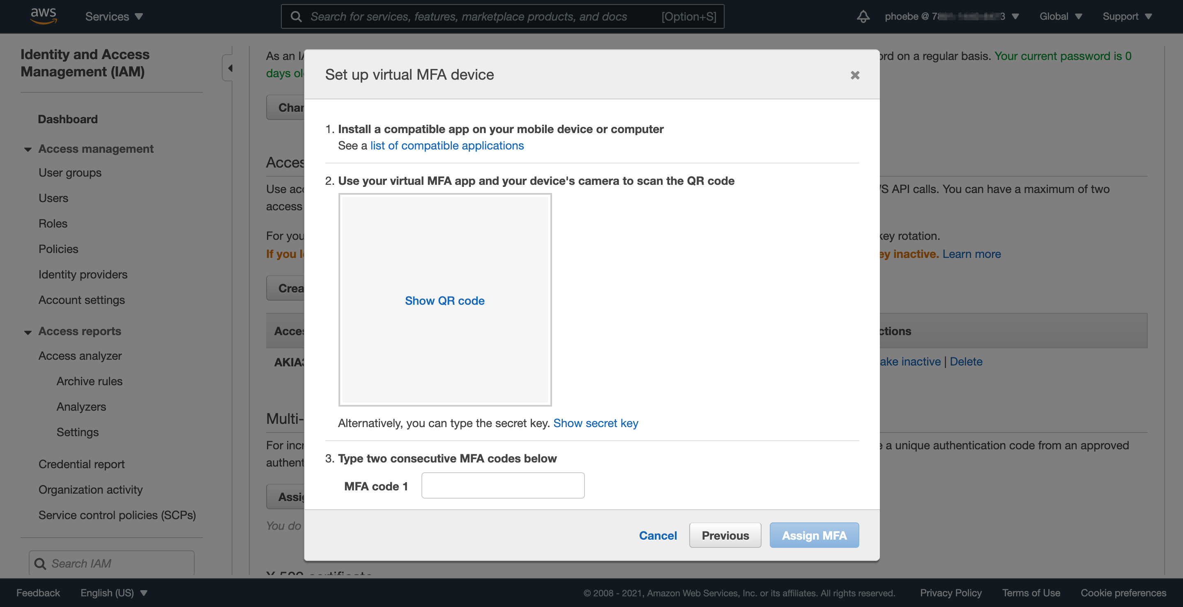The width and height of the screenshot is (1183, 607).
Task: Open Analyzers in the sidebar
Action: point(81,407)
